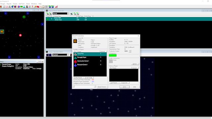Select the green star system on map
Image resolution: width=212 pixels, height=119 pixels.
point(24,17)
